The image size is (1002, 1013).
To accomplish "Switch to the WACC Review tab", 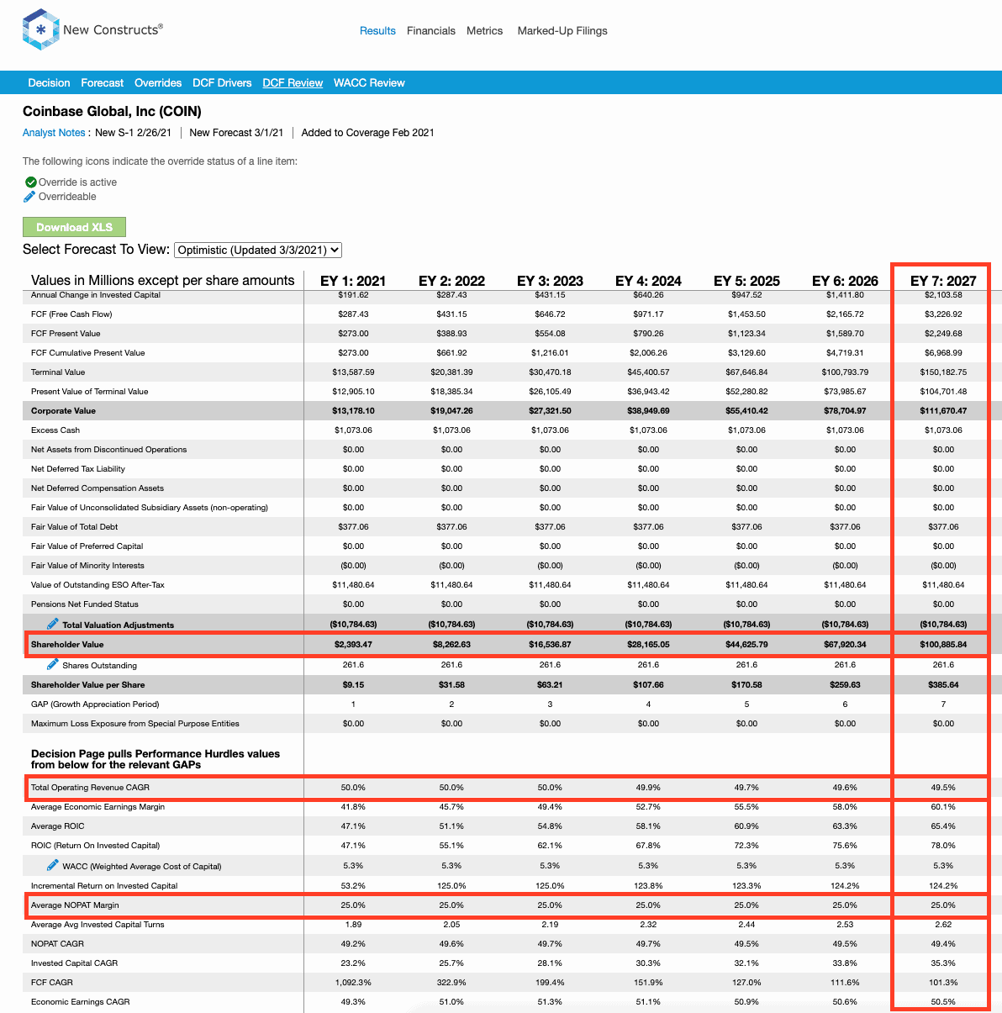I will 369,83.
